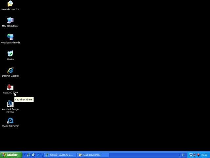Launch Internet Explorer from Quick Launch bar
The width and height of the screenshot is (210, 158).
click(29, 155)
